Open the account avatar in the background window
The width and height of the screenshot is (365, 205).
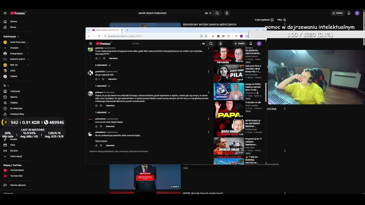pos(357,13)
